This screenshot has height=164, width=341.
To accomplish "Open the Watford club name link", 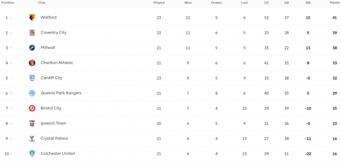I will click(48, 17).
